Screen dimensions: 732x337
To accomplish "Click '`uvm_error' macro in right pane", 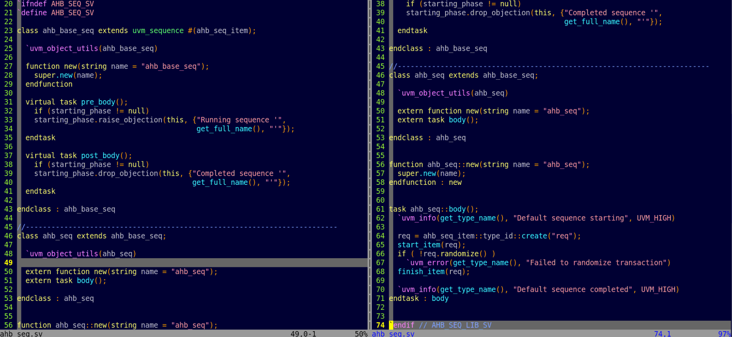I will point(427,262).
